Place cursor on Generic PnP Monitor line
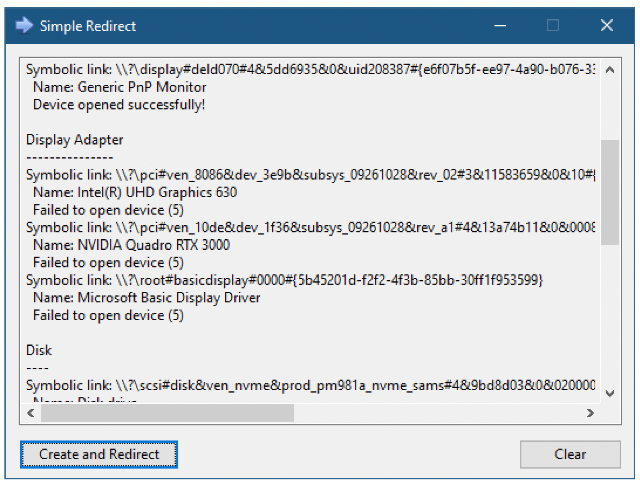640x485 pixels. (120, 87)
